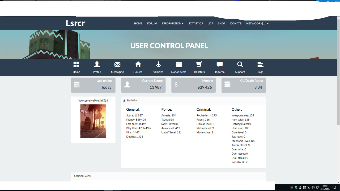Open DONATE in top navigation
This screenshot has height=191, width=340.
pos(236,23)
